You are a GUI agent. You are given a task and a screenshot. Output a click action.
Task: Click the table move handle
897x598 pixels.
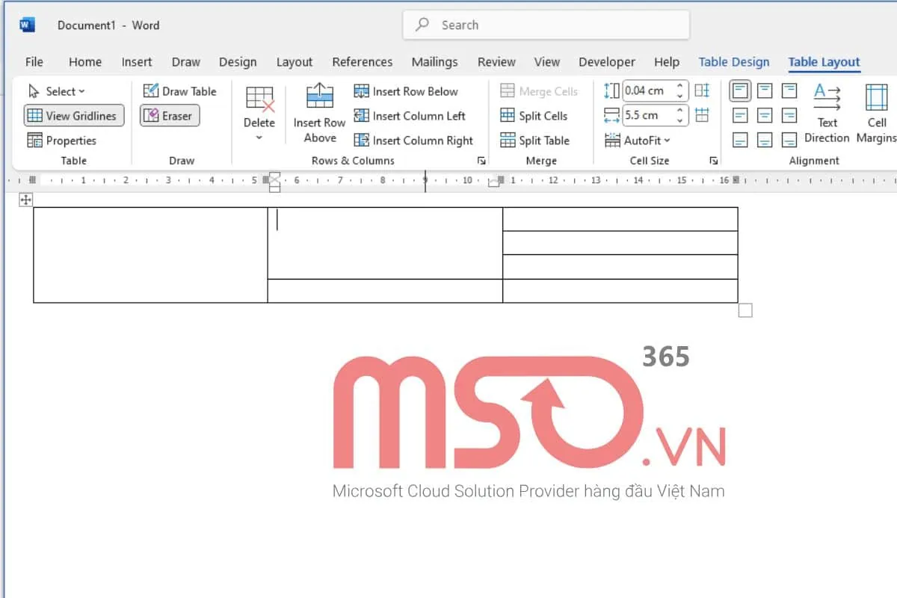(x=26, y=200)
